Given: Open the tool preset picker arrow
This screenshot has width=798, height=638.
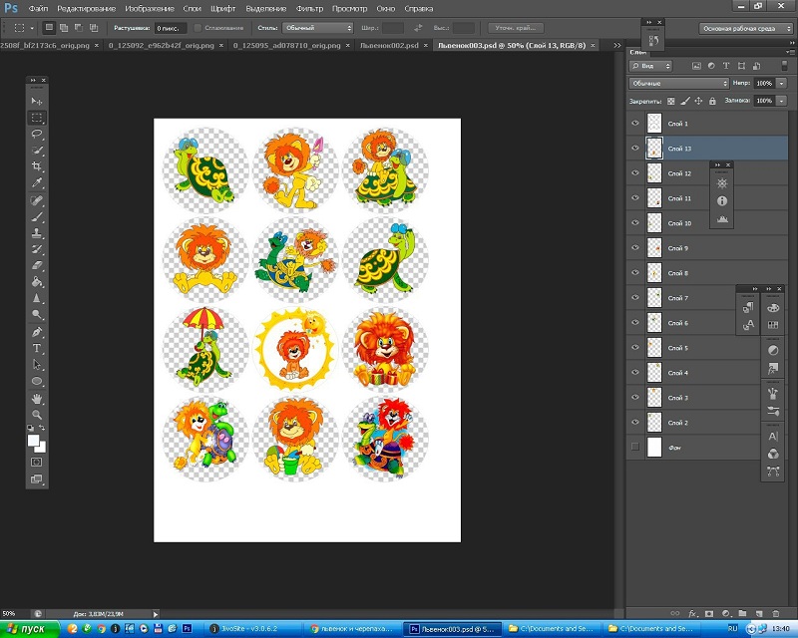Looking at the screenshot, I should click(x=32, y=28).
